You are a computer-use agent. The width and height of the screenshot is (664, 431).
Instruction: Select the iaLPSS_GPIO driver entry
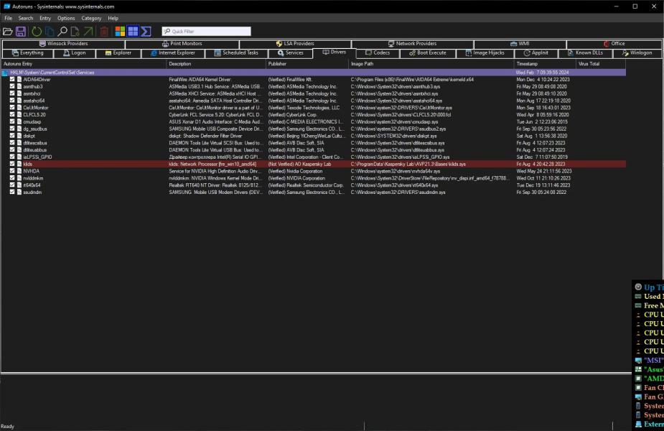314,157
